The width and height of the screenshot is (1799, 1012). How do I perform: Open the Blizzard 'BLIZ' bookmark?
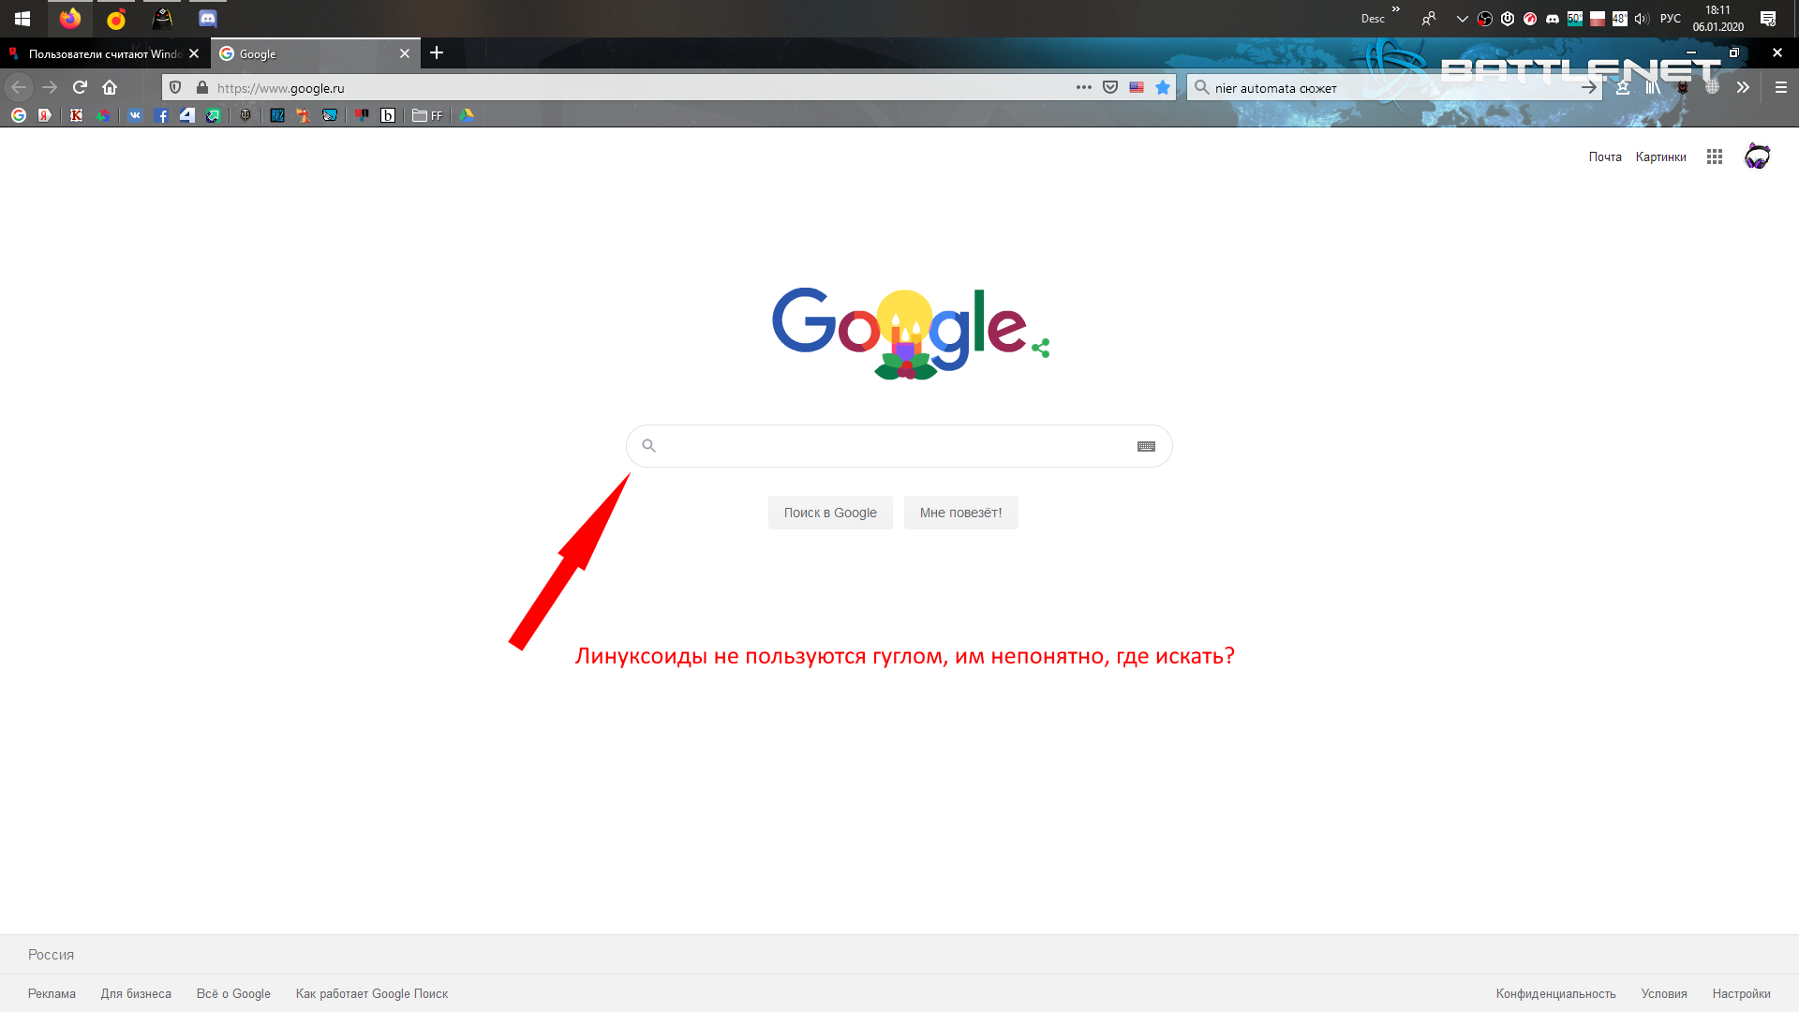[x=277, y=115]
